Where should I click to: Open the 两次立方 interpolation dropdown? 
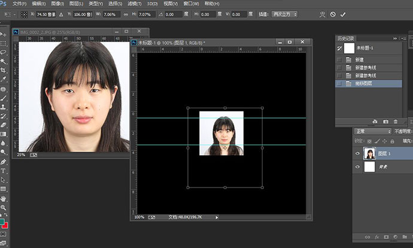(284, 14)
